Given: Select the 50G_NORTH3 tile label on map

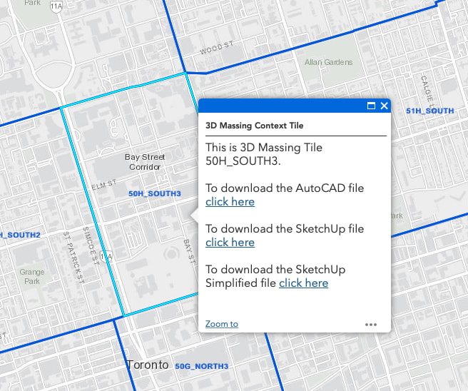Looking at the screenshot, I should tap(201, 366).
